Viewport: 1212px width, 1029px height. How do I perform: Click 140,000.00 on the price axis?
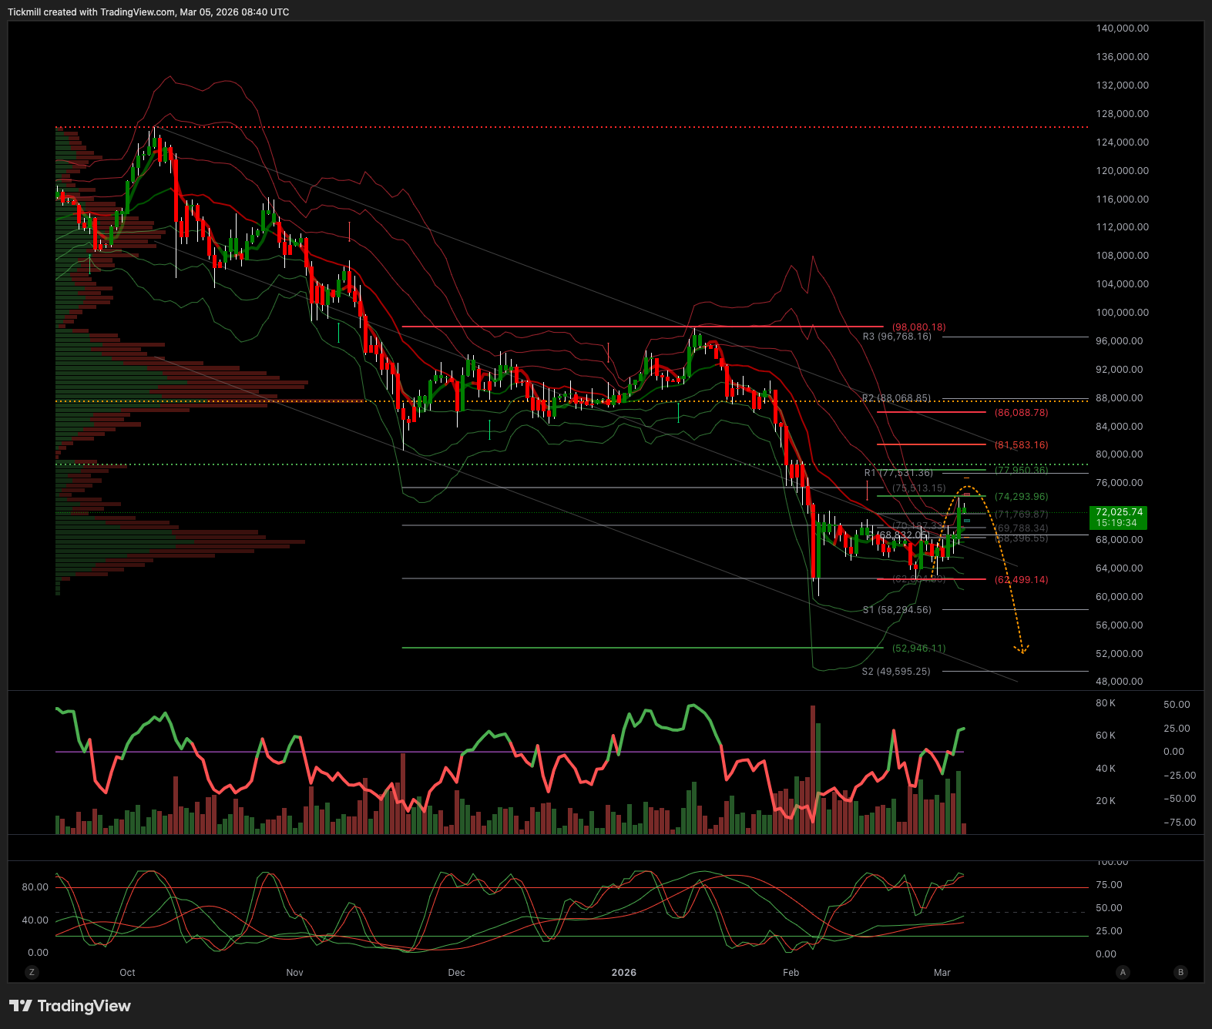1122,28
